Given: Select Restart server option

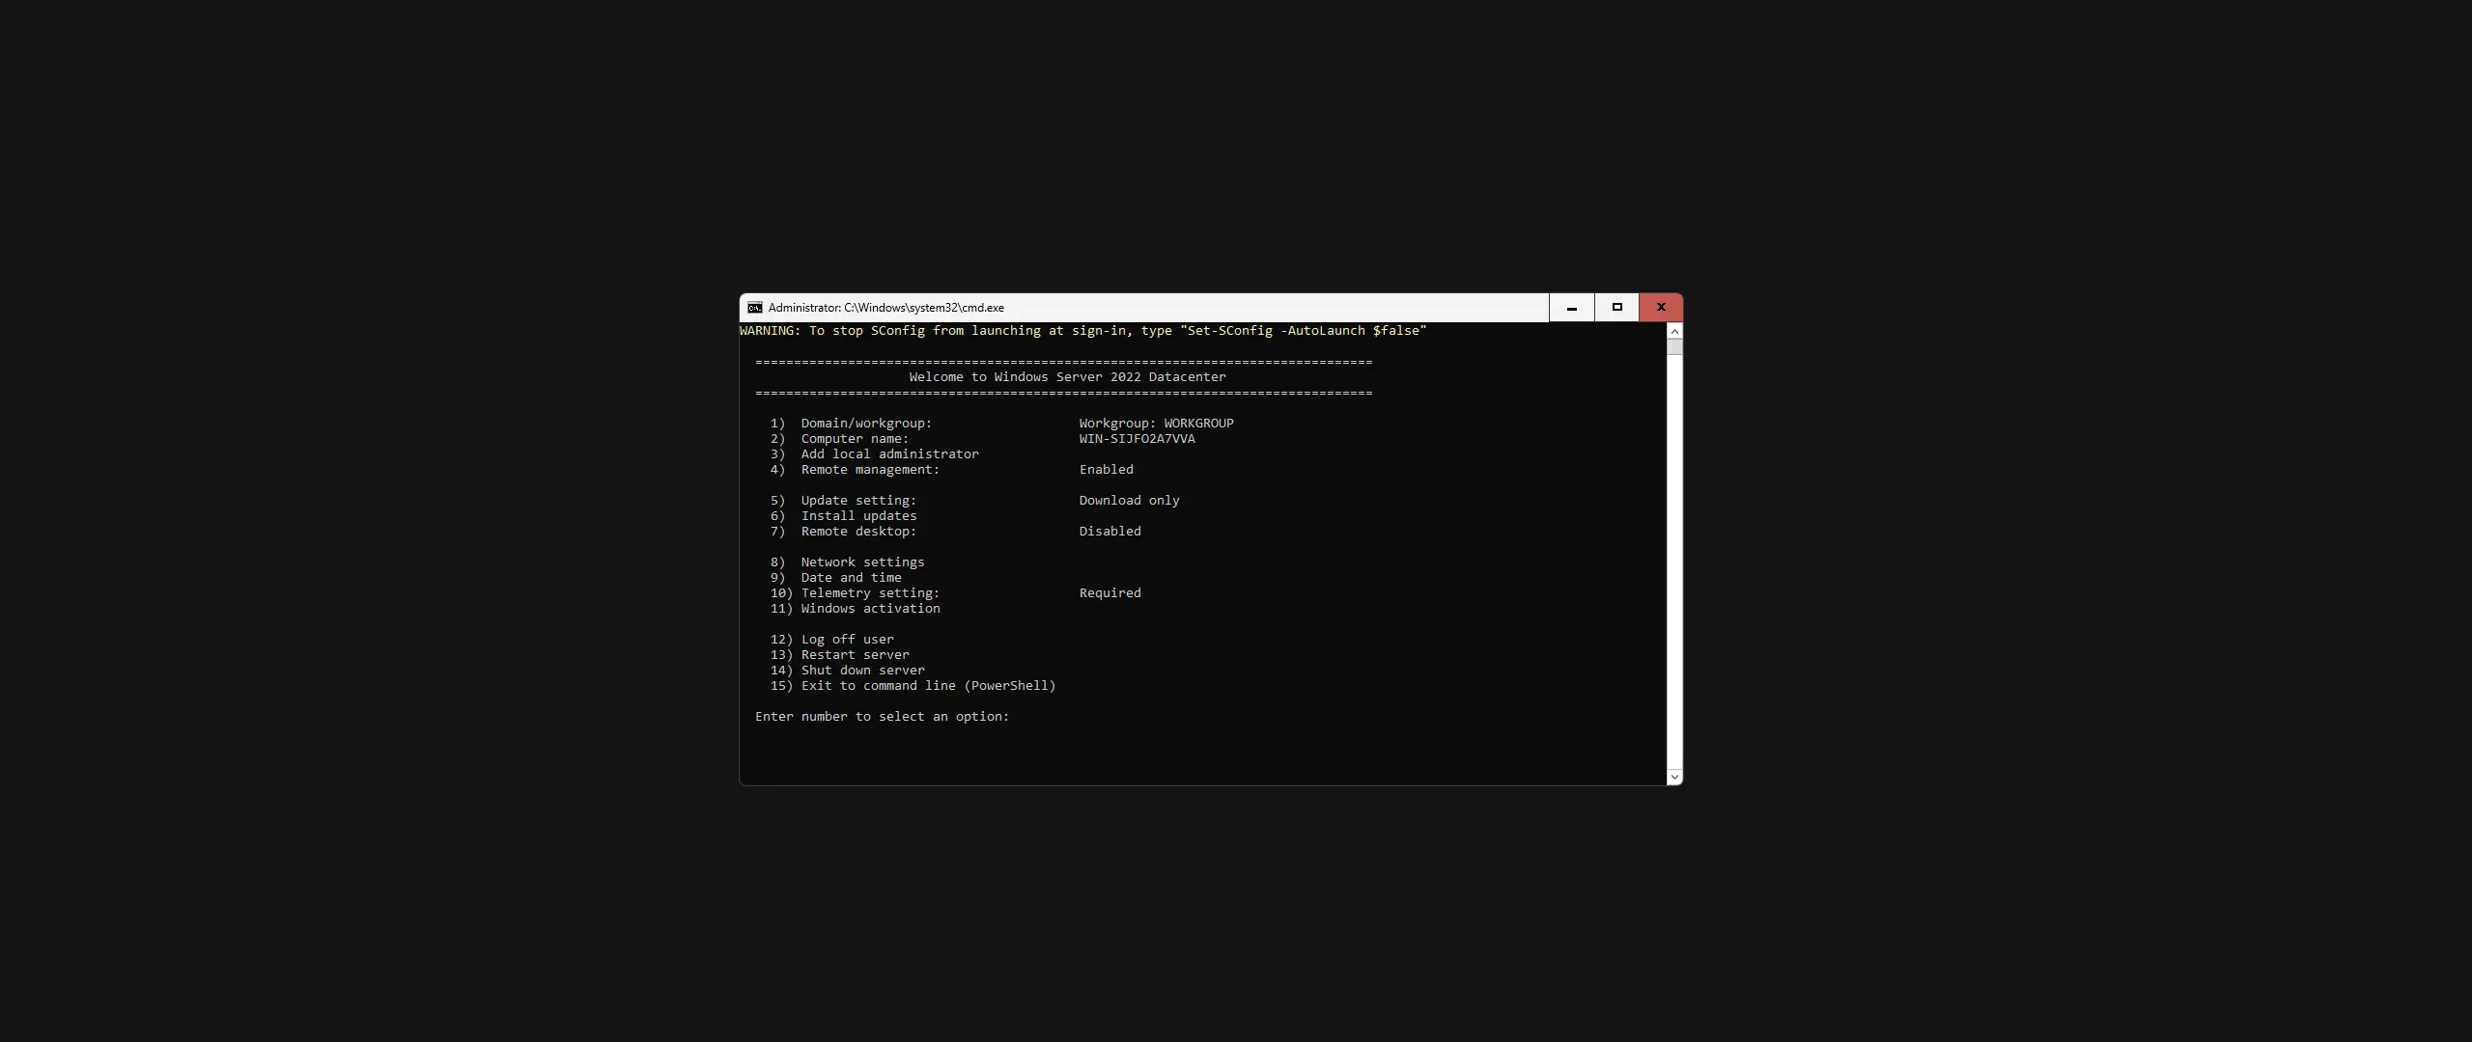Looking at the screenshot, I should tap(838, 655).
